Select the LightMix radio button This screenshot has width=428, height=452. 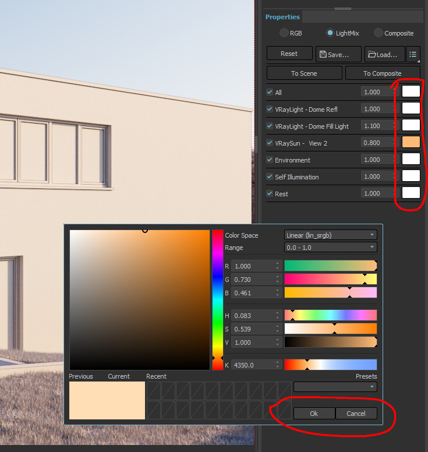(330, 33)
